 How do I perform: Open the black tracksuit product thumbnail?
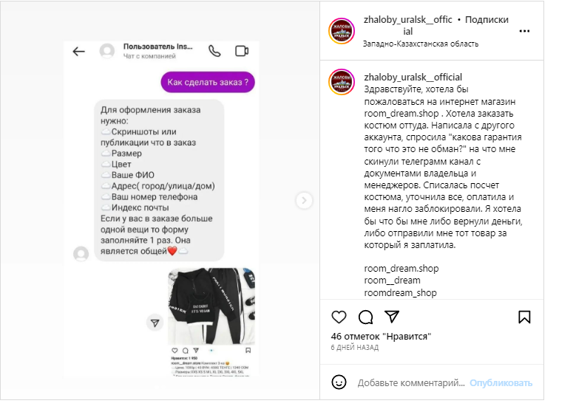point(211,306)
